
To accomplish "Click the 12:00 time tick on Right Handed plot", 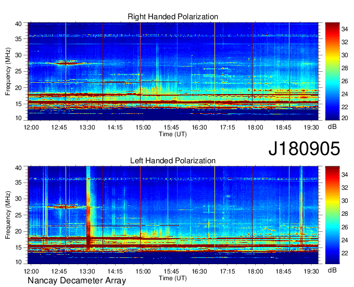I will 31,127.
